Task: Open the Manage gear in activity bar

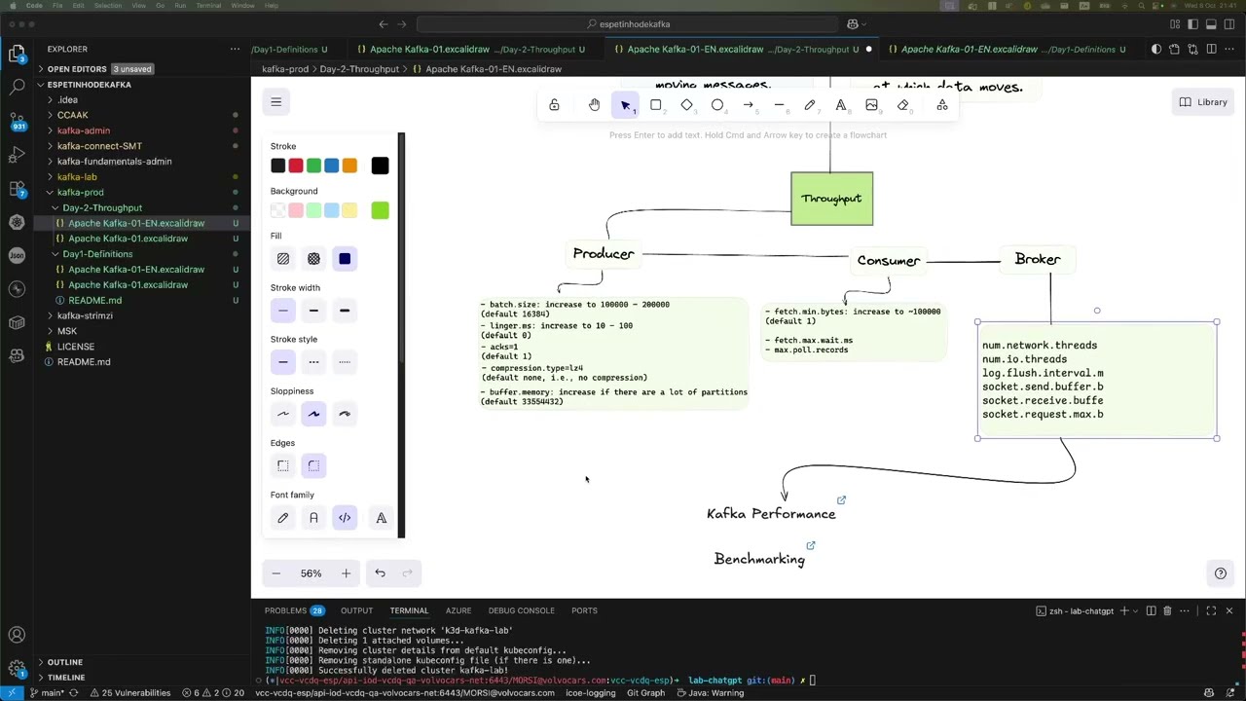Action: coord(17,670)
